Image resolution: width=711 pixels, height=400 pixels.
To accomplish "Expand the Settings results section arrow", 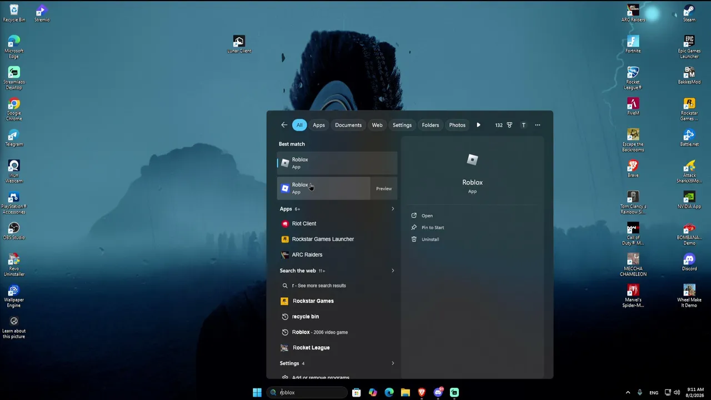I will (x=393, y=363).
